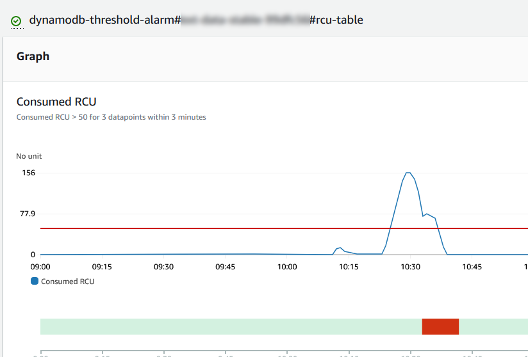Viewport: 528px width, 357px height.
Task: Click the 77.9 y-axis label
Action: click(28, 214)
